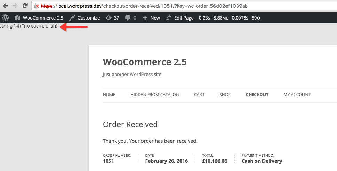Open the WooCommerce 2.5 site title link
The image size is (337, 171).
[145, 62]
